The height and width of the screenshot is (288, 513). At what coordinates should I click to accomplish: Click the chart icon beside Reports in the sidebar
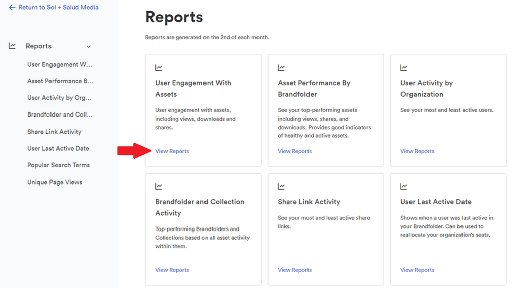click(x=12, y=46)
